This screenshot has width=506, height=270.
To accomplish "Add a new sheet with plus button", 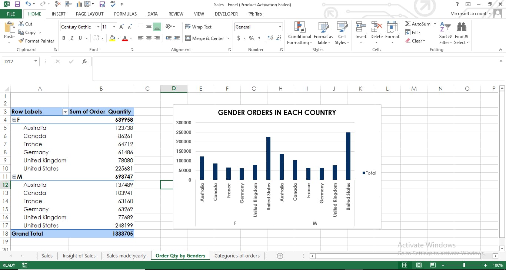I will [280, 256].
